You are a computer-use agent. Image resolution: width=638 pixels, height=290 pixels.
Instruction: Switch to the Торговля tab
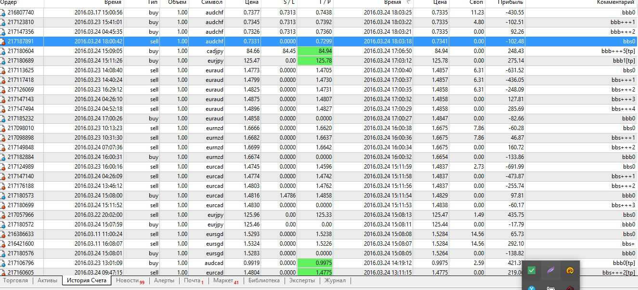pos(15,280)
